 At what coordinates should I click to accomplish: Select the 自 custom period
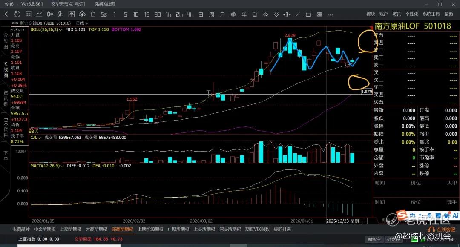255,14
